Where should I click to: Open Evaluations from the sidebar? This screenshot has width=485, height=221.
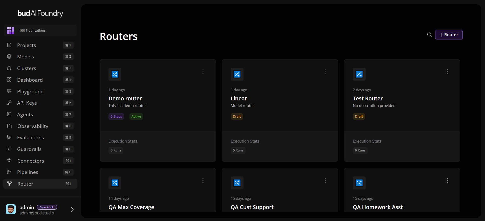click(x=40, y=138)
